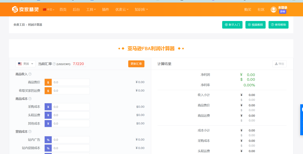Click the 采购成本 input field
The image size is (303, 154).
click(70, 107)
